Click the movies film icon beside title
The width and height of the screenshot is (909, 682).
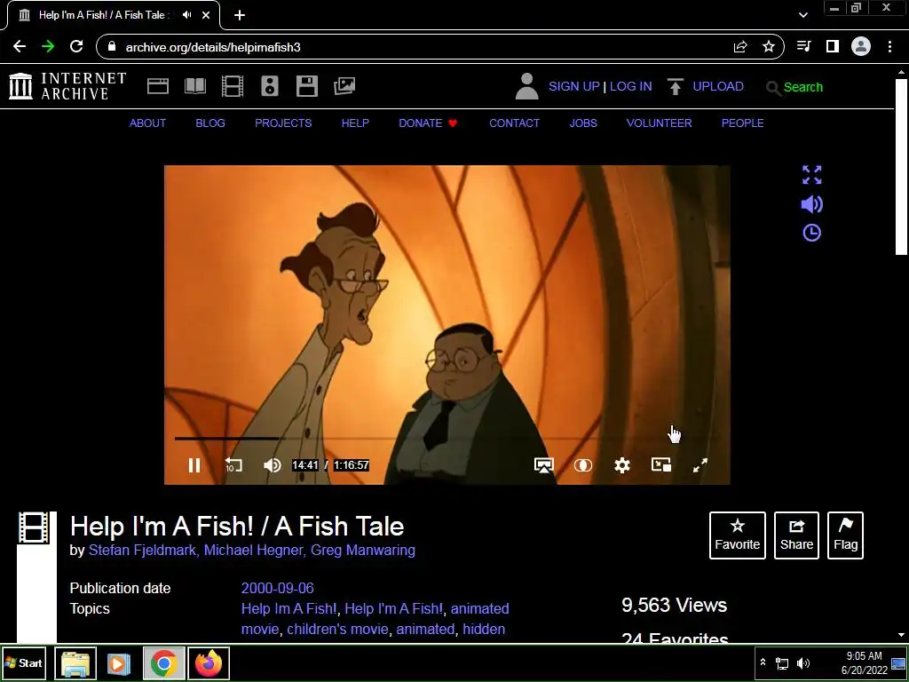pyautogui.click(x=34, y=528)
